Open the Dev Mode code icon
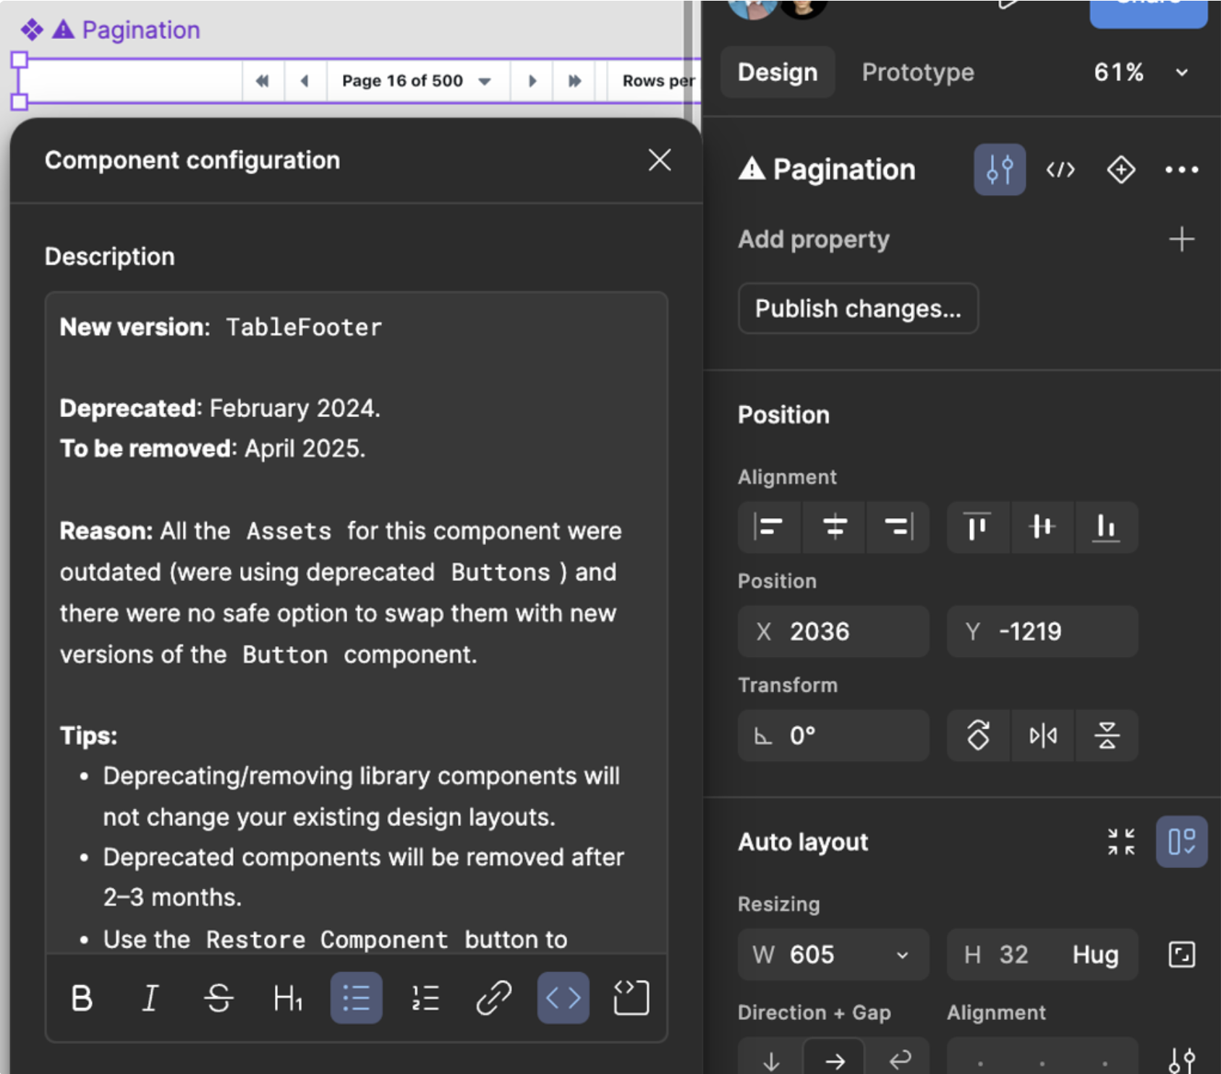 click(1060, 170)
